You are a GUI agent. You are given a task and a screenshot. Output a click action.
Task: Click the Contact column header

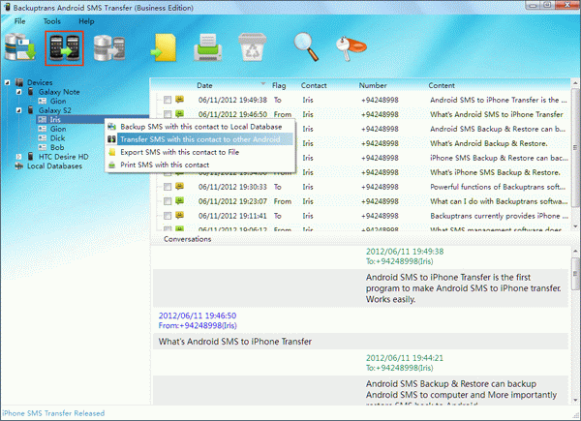[x=314, y=85]
